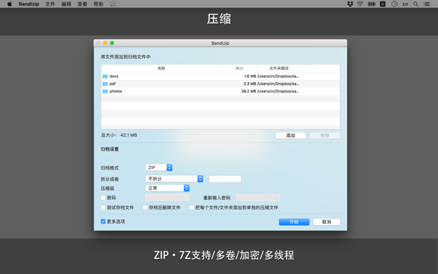Zoom the Bandizip window green button
The height and width of the screenshot is (274, 438).
(x=112, y=43)
